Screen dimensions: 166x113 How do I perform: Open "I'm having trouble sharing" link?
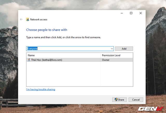[x=41, y=89]
